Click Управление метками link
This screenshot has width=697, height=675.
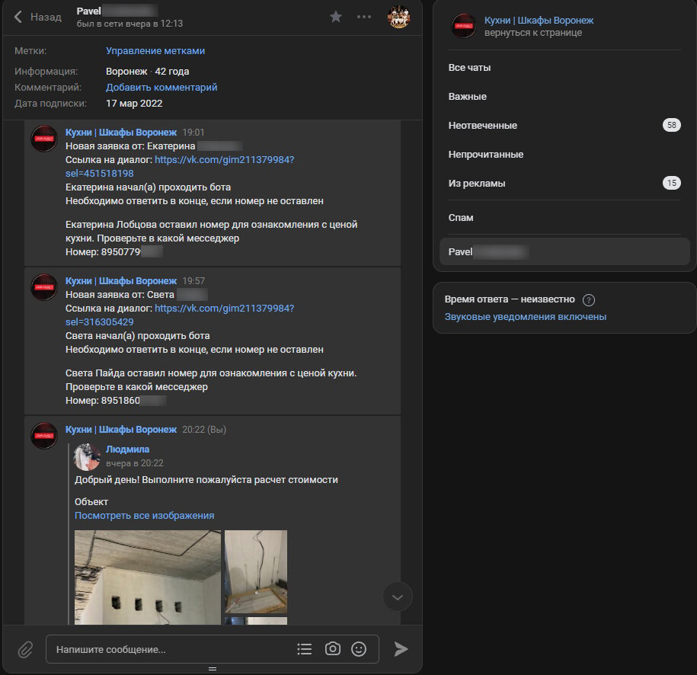(155, 51)
